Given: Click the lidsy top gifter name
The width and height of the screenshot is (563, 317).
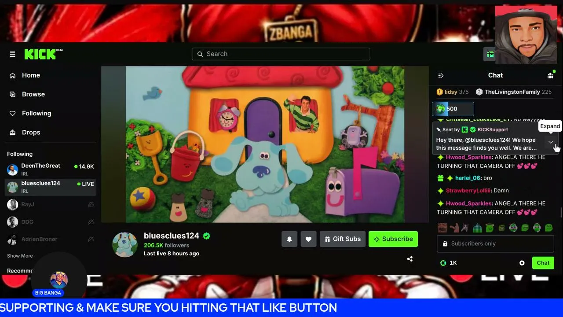Looking at the screenshot, I should point(451,92).
